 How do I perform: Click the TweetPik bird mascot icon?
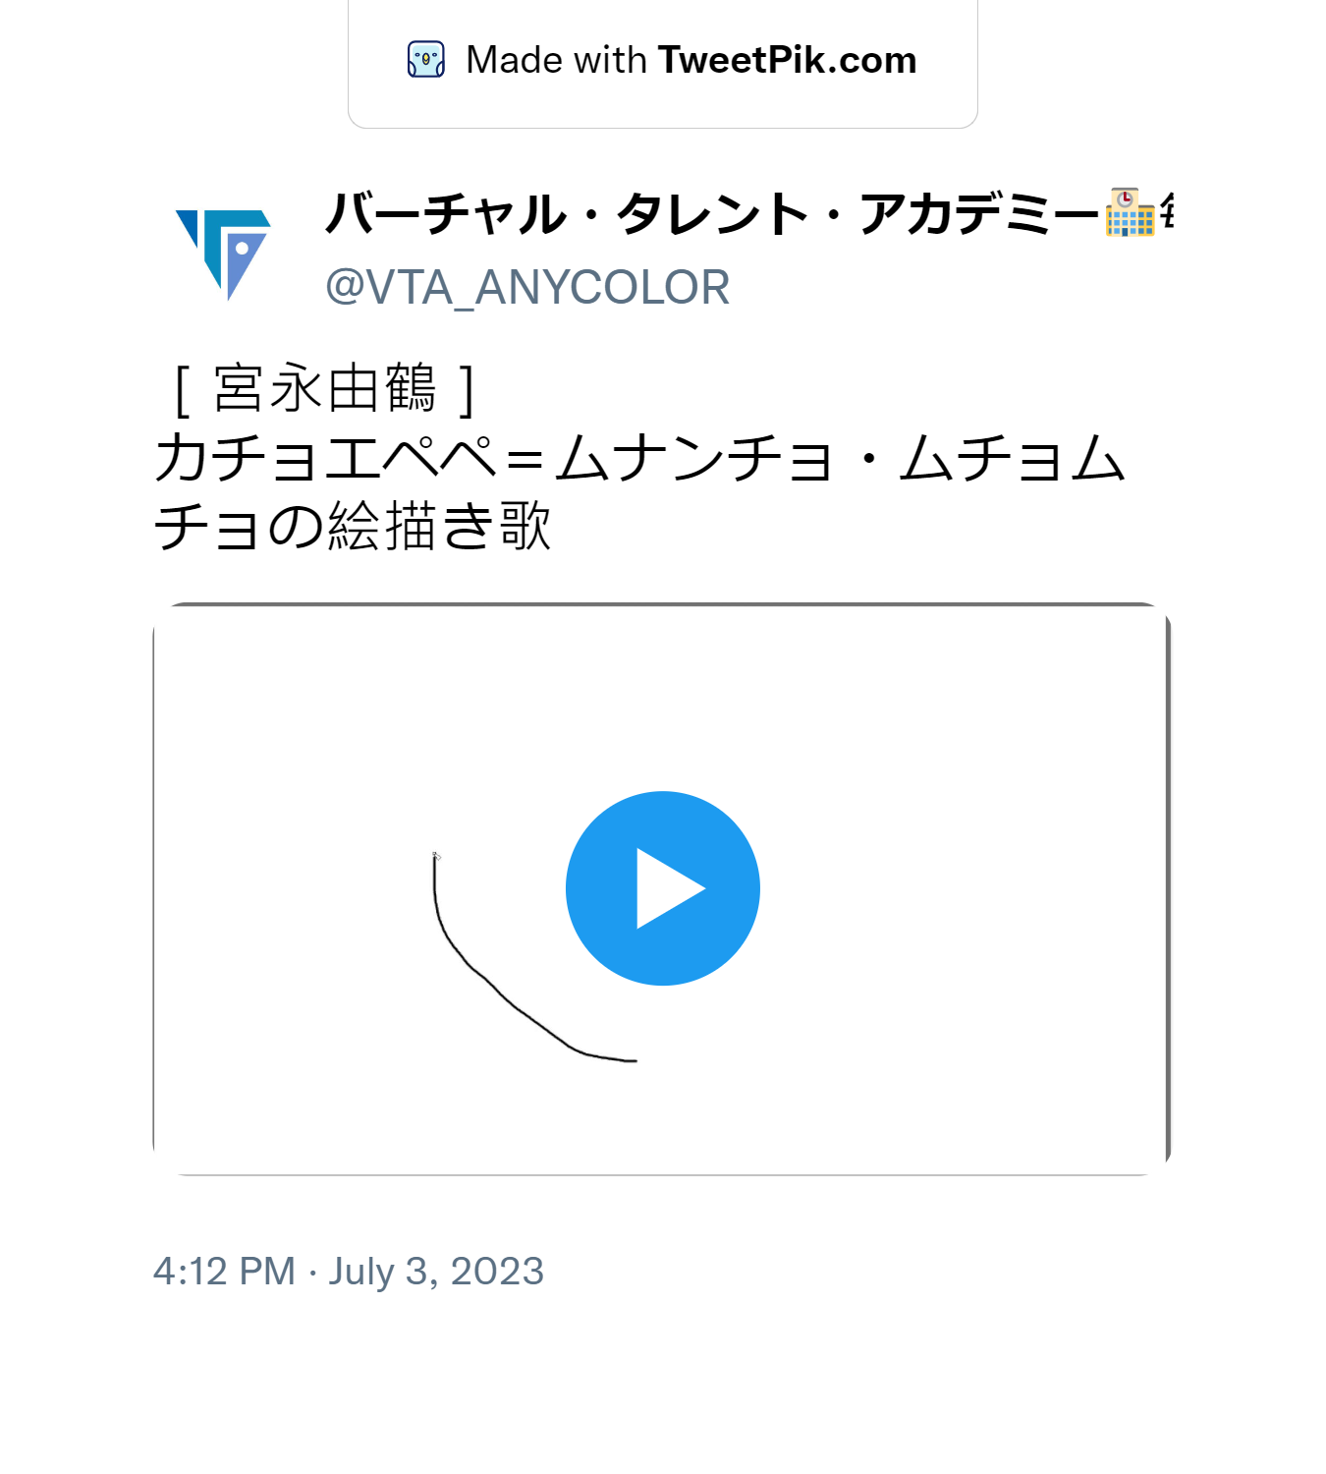tap(426, 59)
